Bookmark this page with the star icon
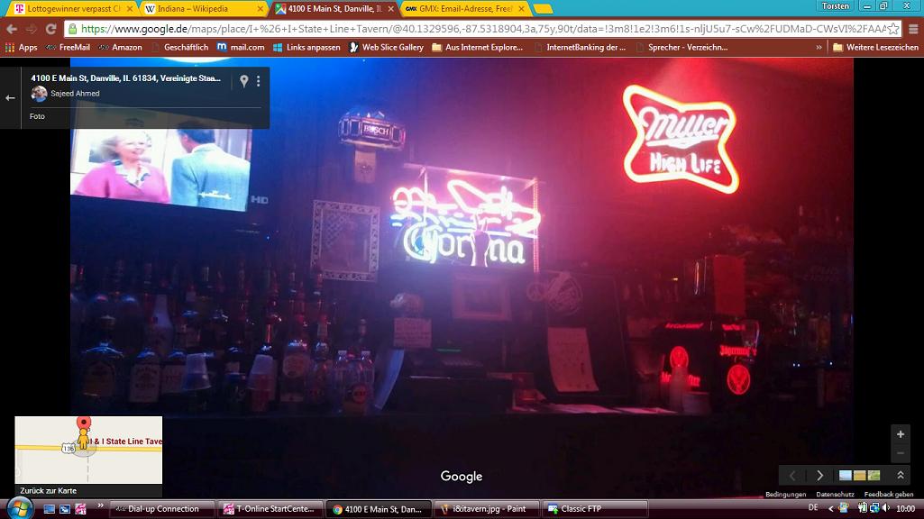 click(x=892, y=29)
